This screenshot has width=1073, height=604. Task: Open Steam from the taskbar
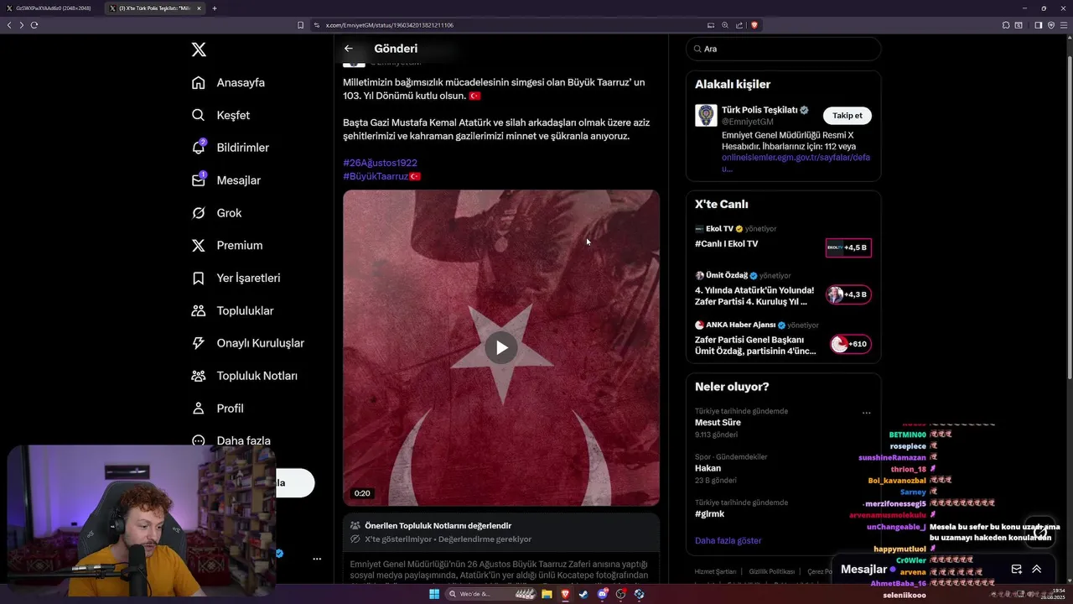pos(583,594)
